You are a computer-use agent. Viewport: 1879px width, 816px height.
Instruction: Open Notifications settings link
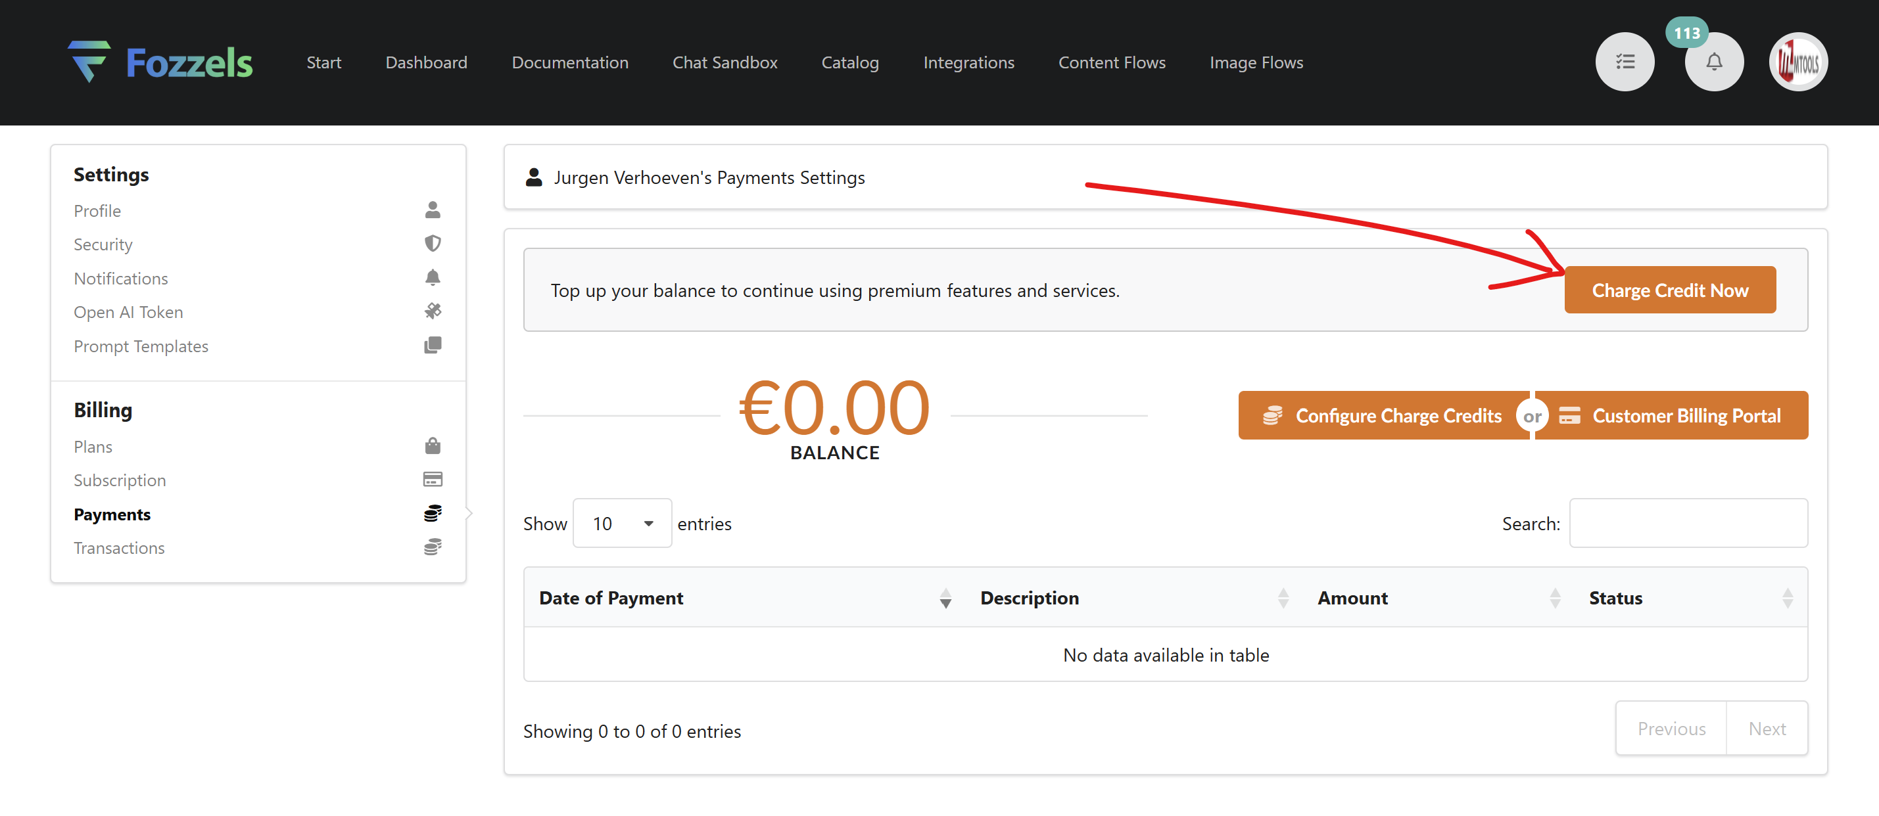click(x=120, y=279)
